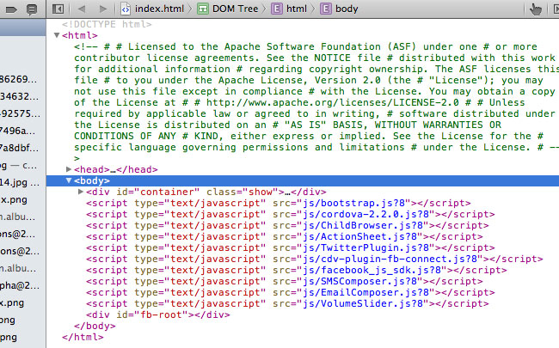
Task: Select sidebar resource ending 92575...
Action: click(x=20, y=113)
